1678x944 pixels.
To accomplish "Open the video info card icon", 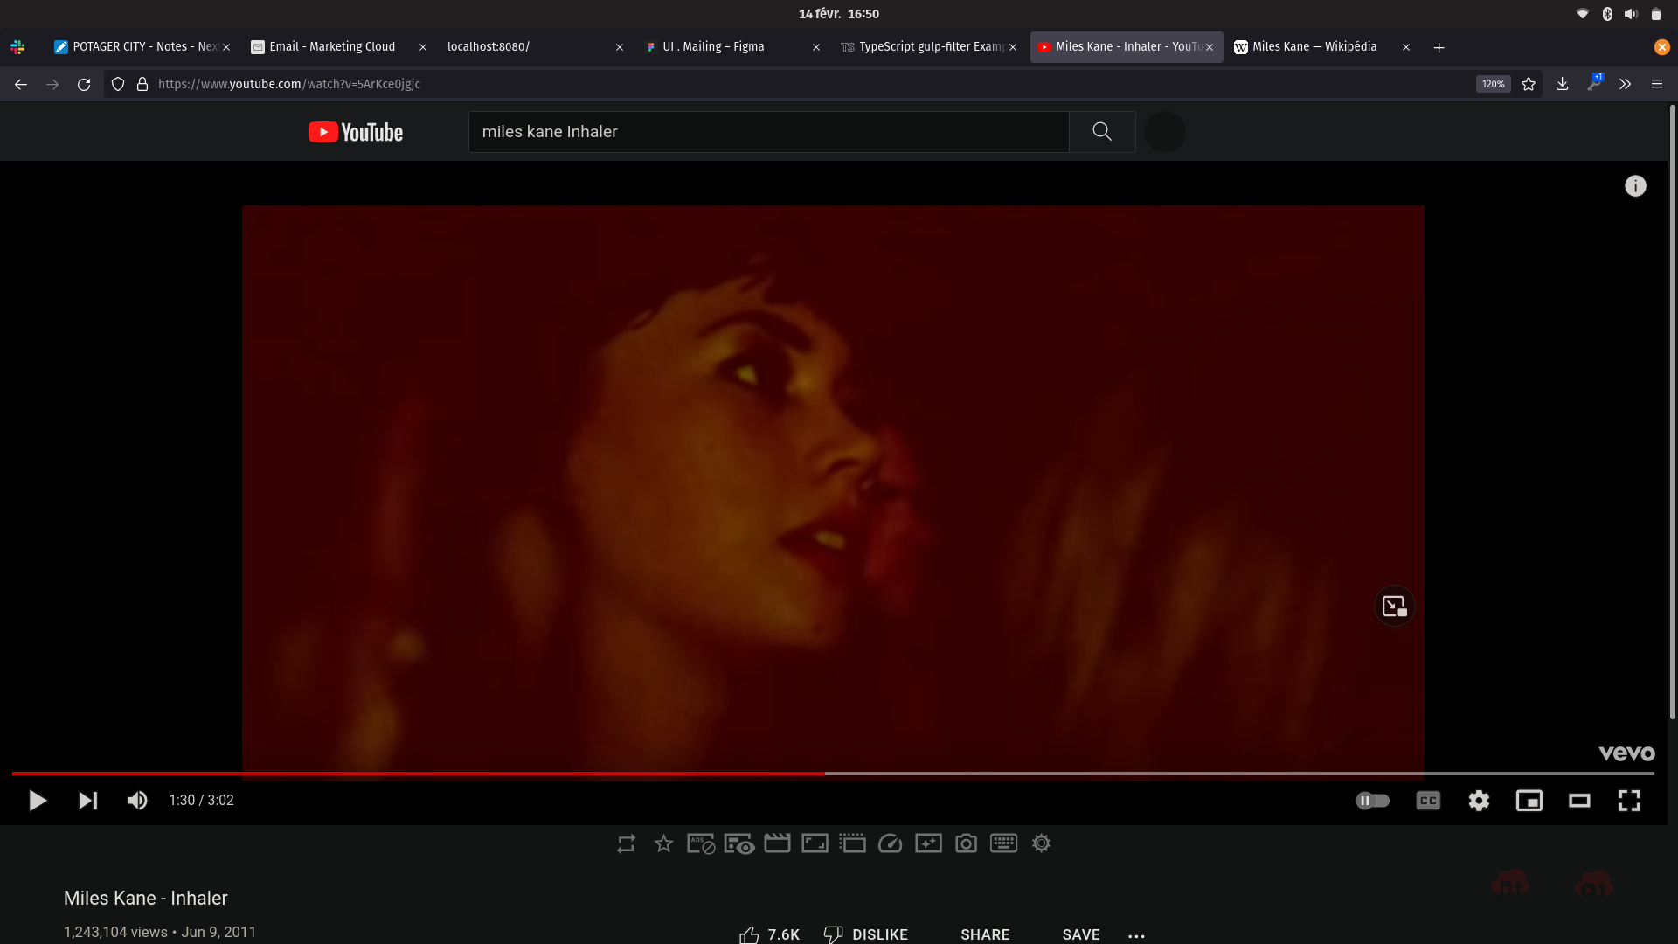I will [x=1635, y=186].
